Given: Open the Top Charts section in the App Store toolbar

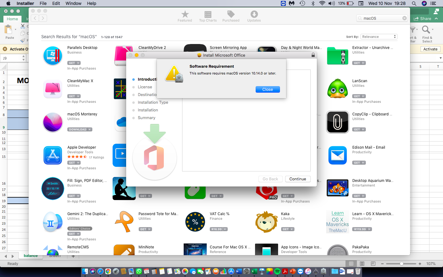Looking at the screenshot, I should tap(208, 14).
